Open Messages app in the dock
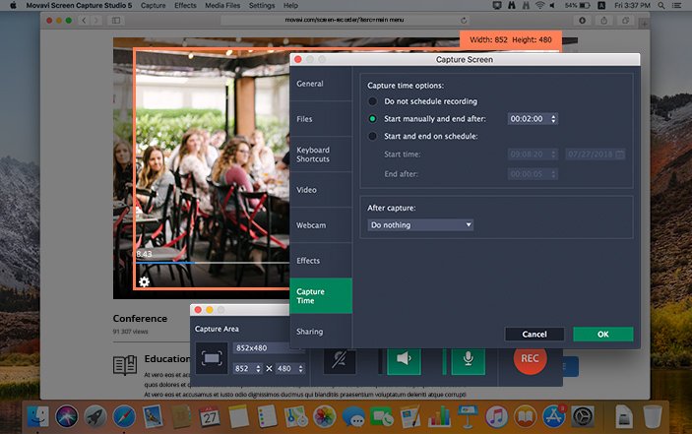 coord(353,416)
